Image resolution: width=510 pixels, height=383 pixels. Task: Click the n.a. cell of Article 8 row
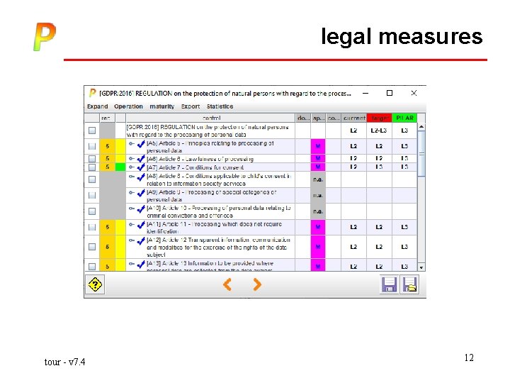point(318,179)
